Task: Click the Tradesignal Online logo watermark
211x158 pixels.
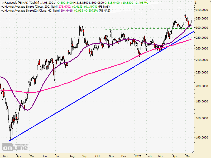Action: click(x=15, y=147)
